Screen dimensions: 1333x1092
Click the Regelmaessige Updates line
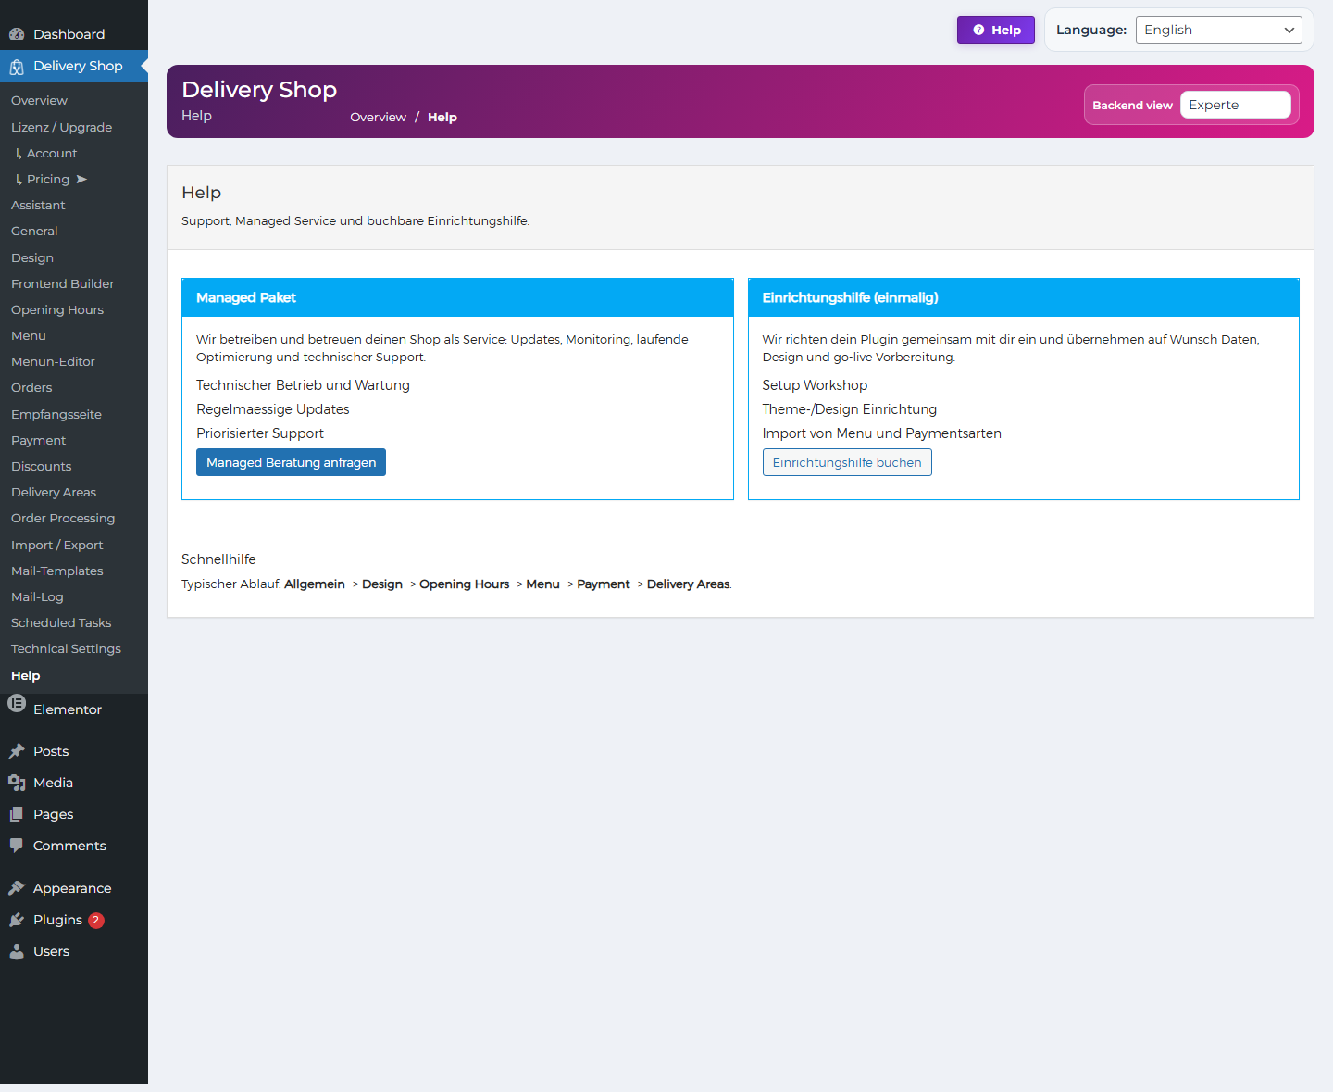[273, 409]
